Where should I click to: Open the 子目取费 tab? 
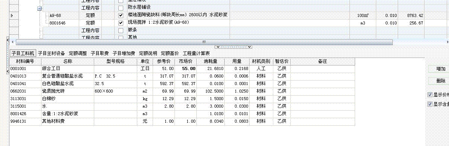[x=100, y=53]
